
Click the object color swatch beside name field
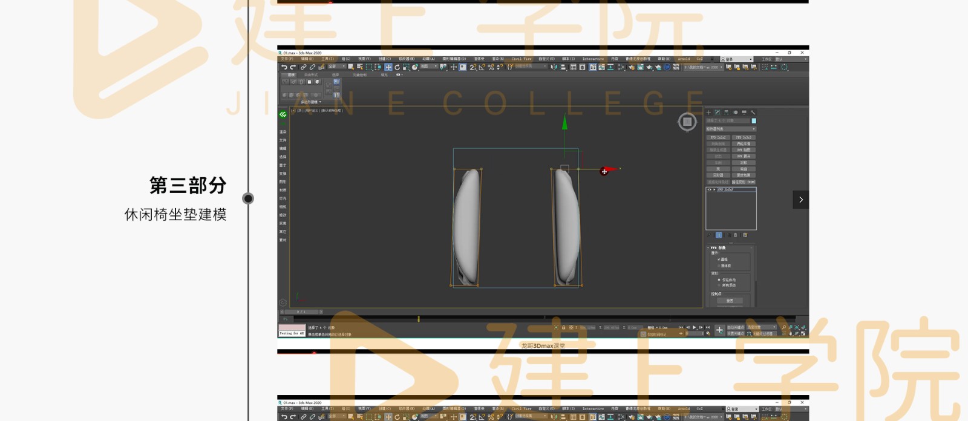[x=754, y=121]
